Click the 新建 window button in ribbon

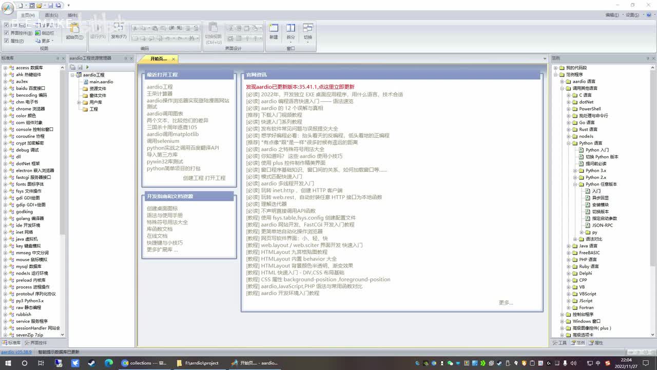[274, 31]
